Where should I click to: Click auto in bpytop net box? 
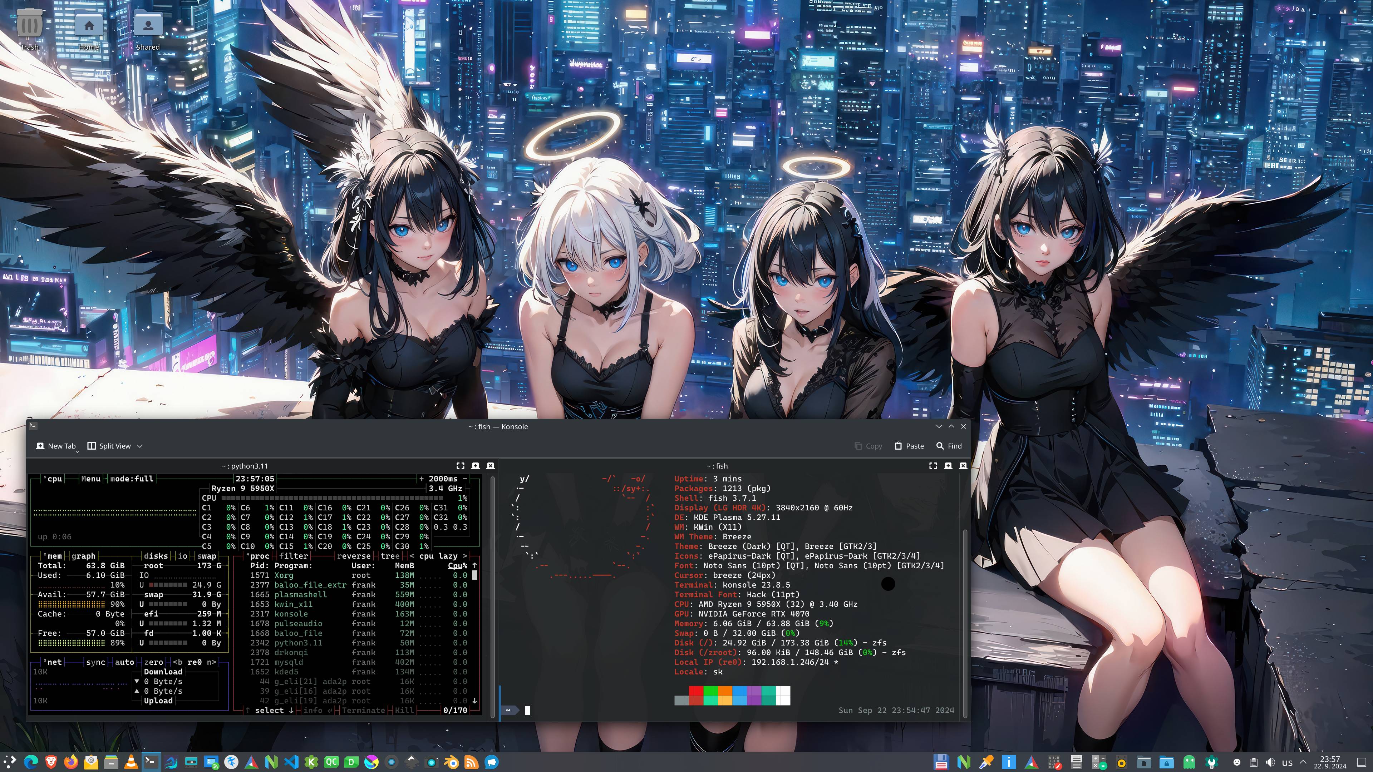(x=124, y=662)
